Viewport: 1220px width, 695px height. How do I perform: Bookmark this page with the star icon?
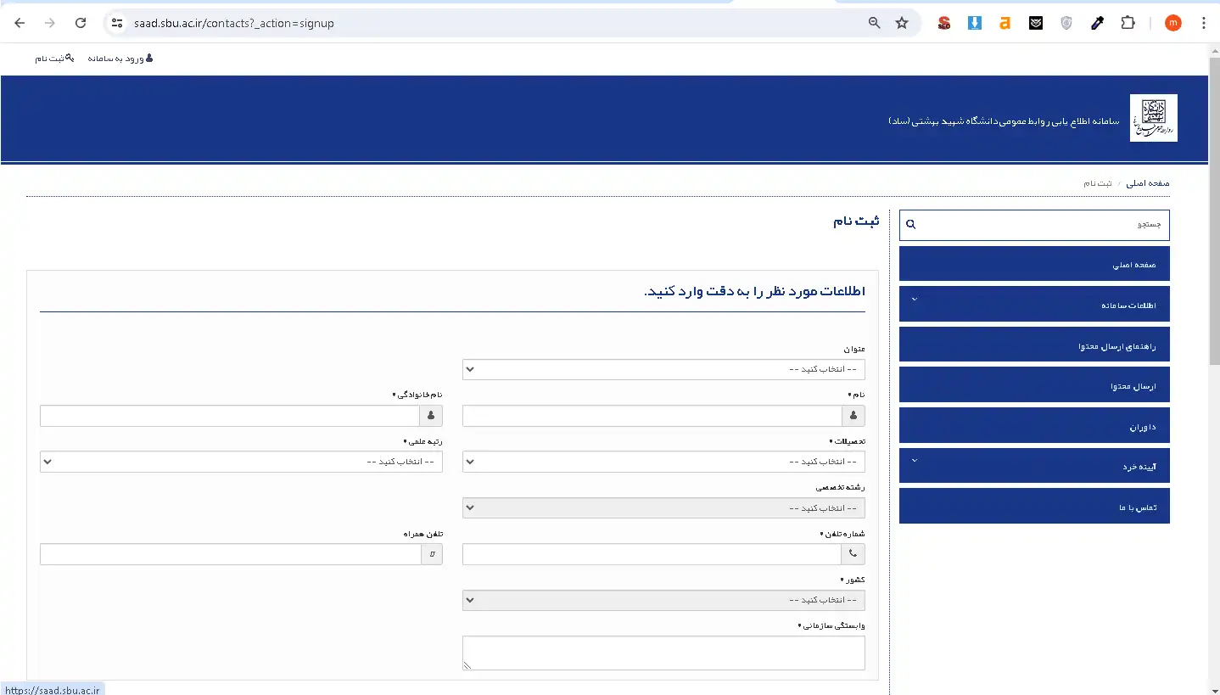[902, 23]
